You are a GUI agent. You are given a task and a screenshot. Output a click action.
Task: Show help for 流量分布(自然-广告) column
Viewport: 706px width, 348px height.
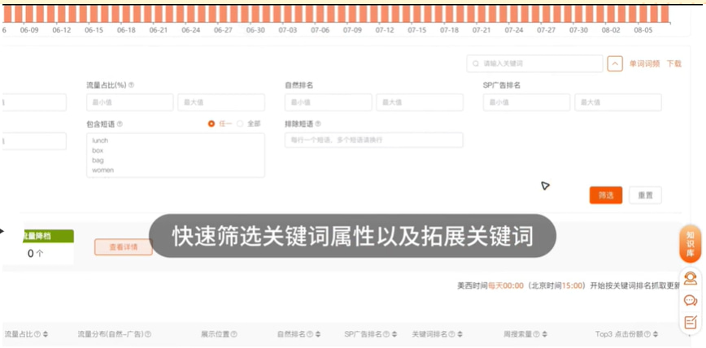(x=148, y=334)
